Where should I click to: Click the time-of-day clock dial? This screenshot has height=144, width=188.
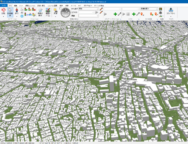coord(65,12)
